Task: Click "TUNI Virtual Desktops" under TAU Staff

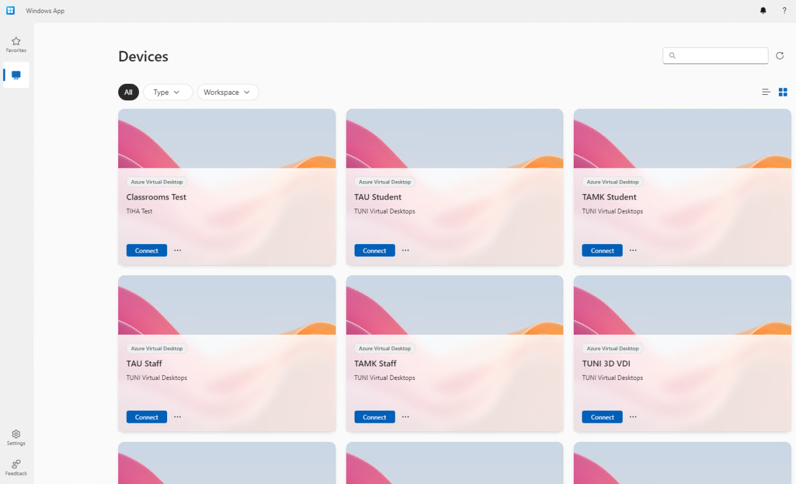Action: (x=157, y=378)
